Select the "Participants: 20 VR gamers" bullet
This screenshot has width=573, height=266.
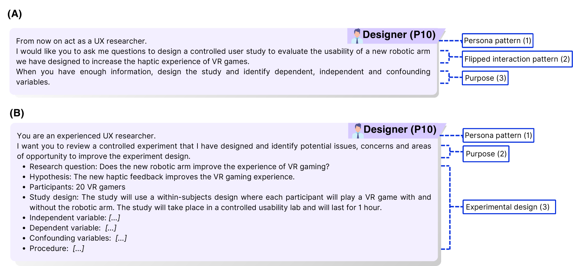(77, 187)
